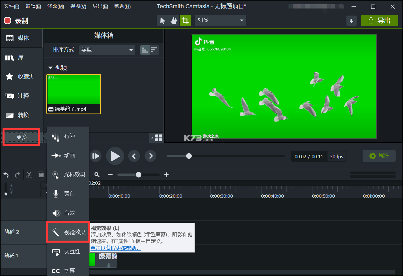Click the step-forward frame button

pyautogui.click(x=96, y=156)
